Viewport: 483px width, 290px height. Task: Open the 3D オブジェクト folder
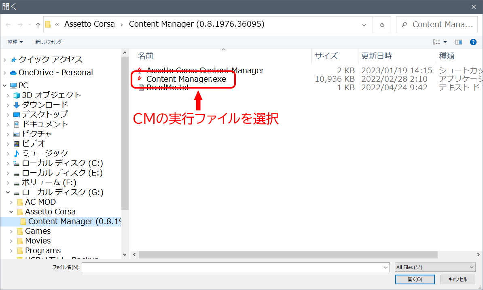(x=51, y=95)
